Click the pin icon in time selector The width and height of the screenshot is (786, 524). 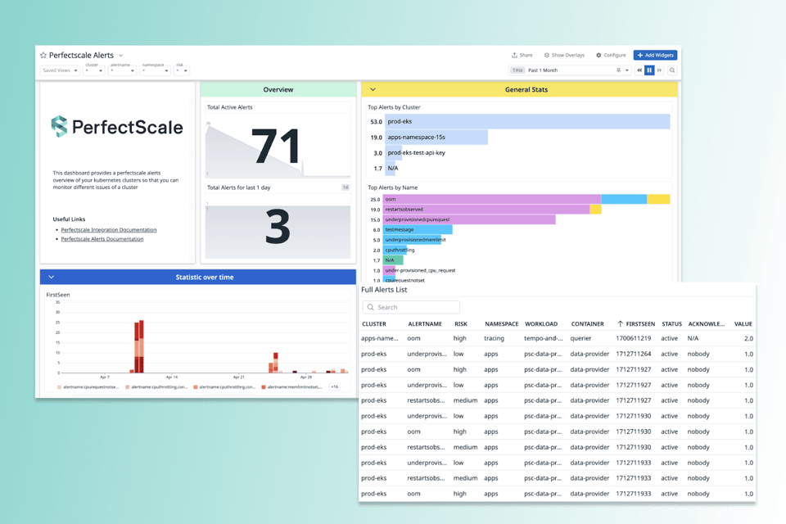point(619,70)
